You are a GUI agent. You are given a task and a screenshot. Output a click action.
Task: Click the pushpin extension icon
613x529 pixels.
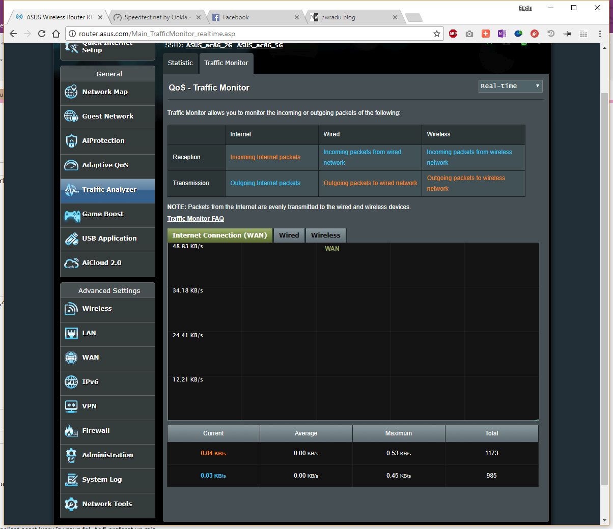567,34
